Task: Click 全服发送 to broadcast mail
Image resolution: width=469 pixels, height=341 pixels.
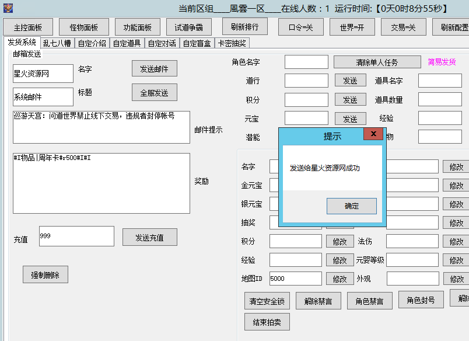Action: pos(156,92)
